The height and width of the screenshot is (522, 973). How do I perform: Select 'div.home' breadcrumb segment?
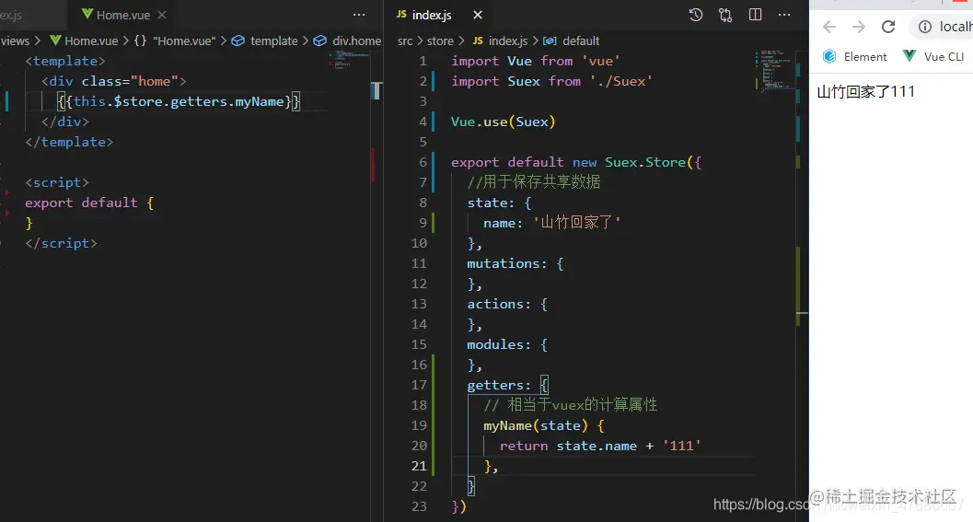coord(357,41)
